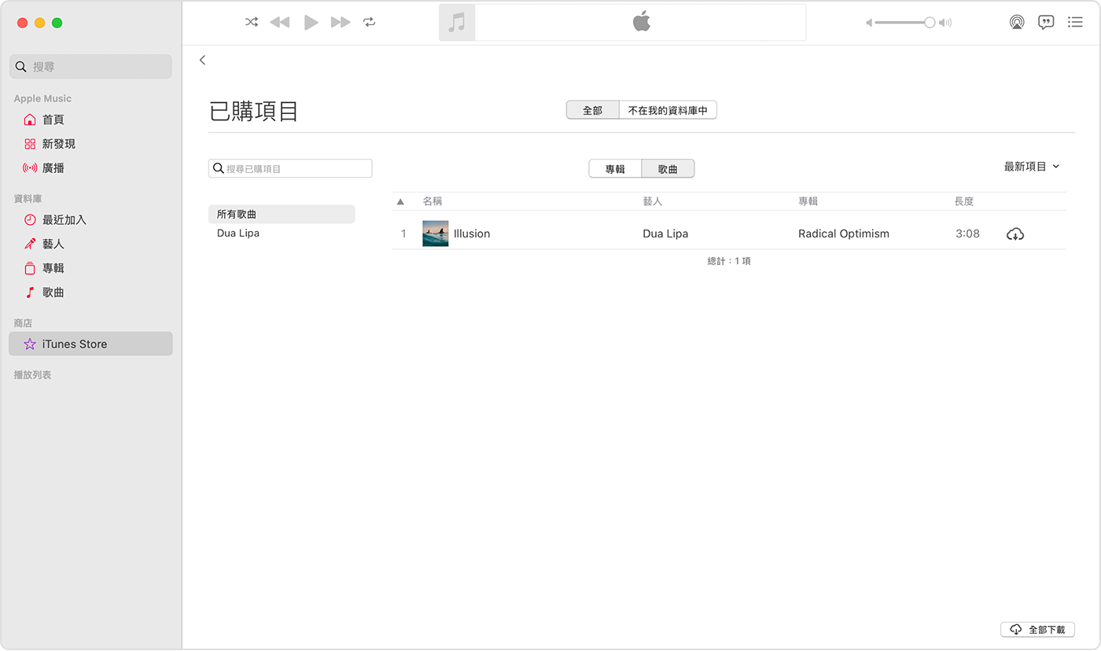The width and height of the screenshot is (1101, 651).
Task: Adjust the volume slider knob
Action: 930,23
